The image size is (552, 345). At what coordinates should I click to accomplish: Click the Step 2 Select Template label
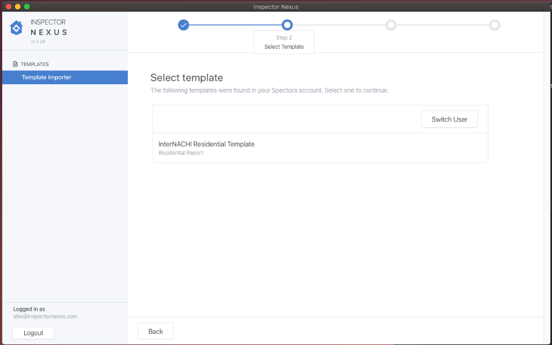click(284, 42)
